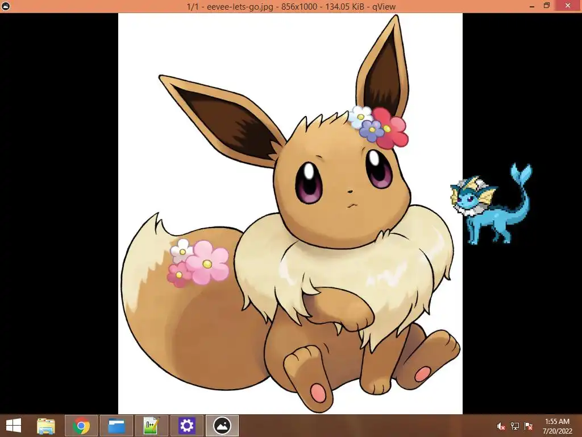This screenshot has height=437, width=582.
Task: Open the Windows Start button
Action: (14, 426)
